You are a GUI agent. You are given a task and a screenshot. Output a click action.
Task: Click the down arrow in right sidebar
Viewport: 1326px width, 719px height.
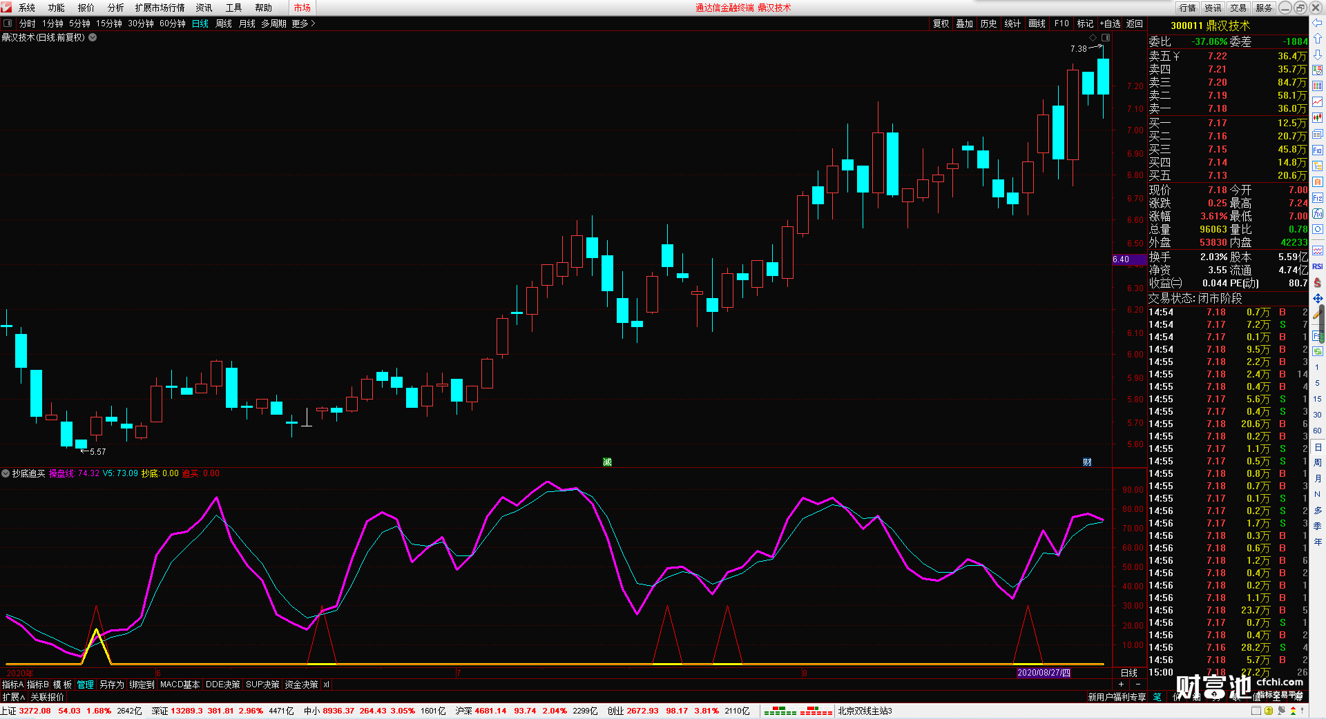click(1318, 55)
